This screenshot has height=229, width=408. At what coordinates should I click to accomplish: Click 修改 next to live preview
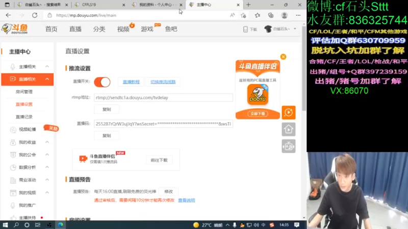click(x=169, y=191)
